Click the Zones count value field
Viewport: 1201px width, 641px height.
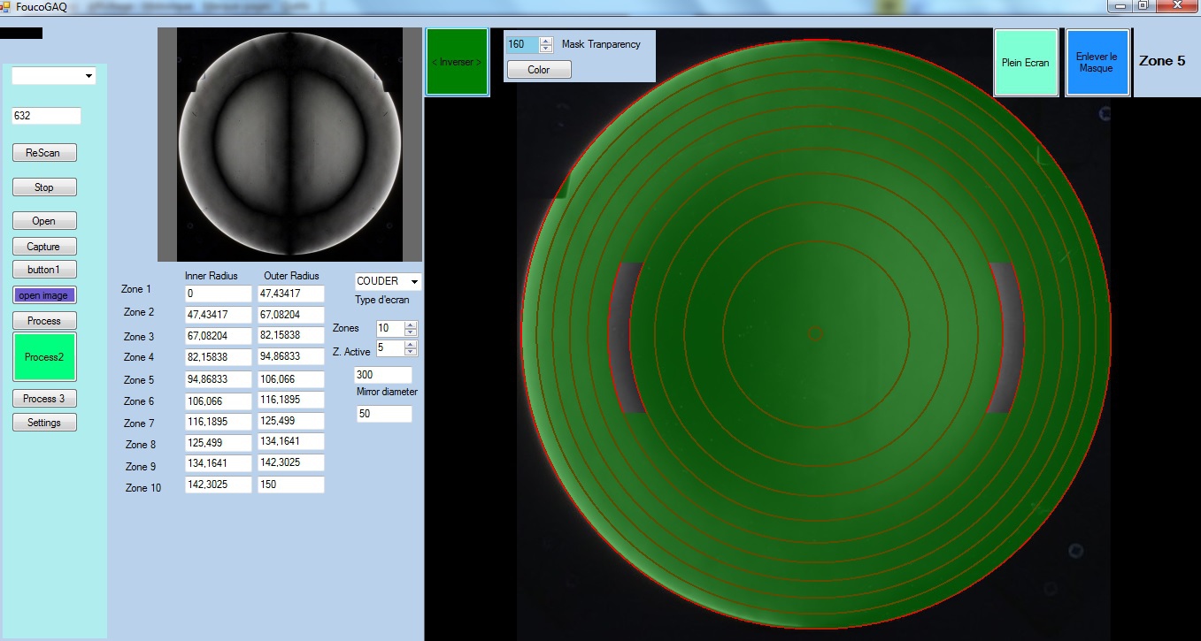(390, 328)
